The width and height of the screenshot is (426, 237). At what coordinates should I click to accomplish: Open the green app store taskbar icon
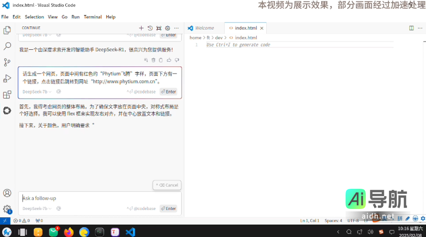click(53, 232)
